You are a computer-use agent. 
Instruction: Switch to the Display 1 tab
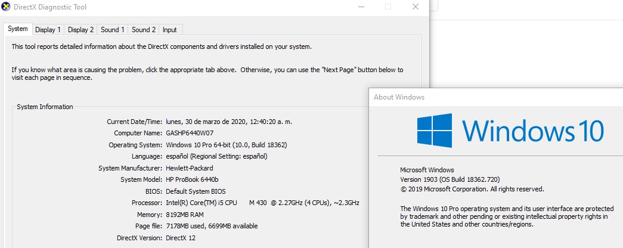coord(48,29)
